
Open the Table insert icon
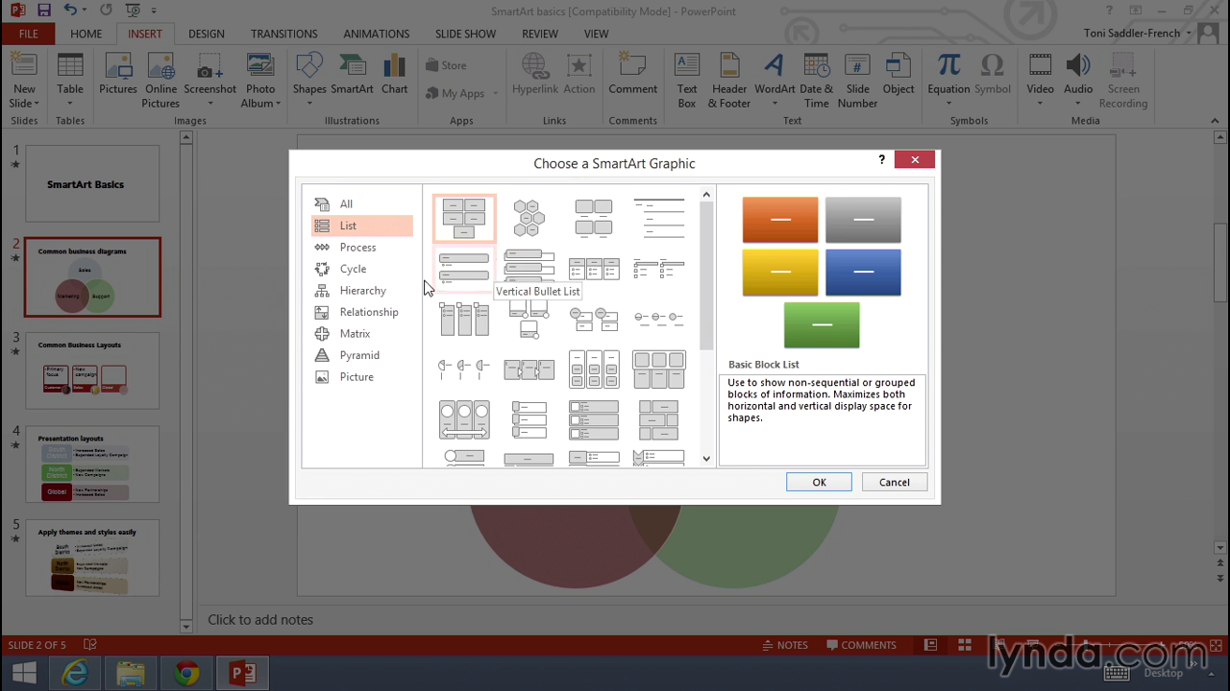(x=70, y=66)
